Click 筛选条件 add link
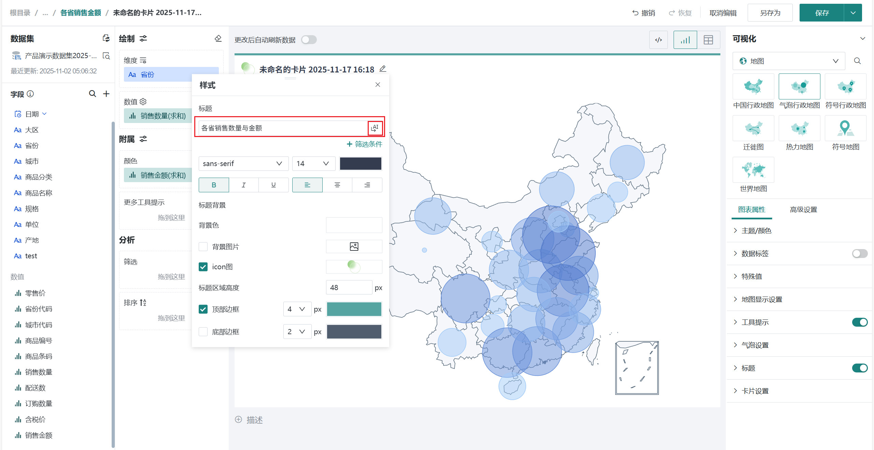Image resolution: width=874 pixels, height=450 pixels. [364, 144]
